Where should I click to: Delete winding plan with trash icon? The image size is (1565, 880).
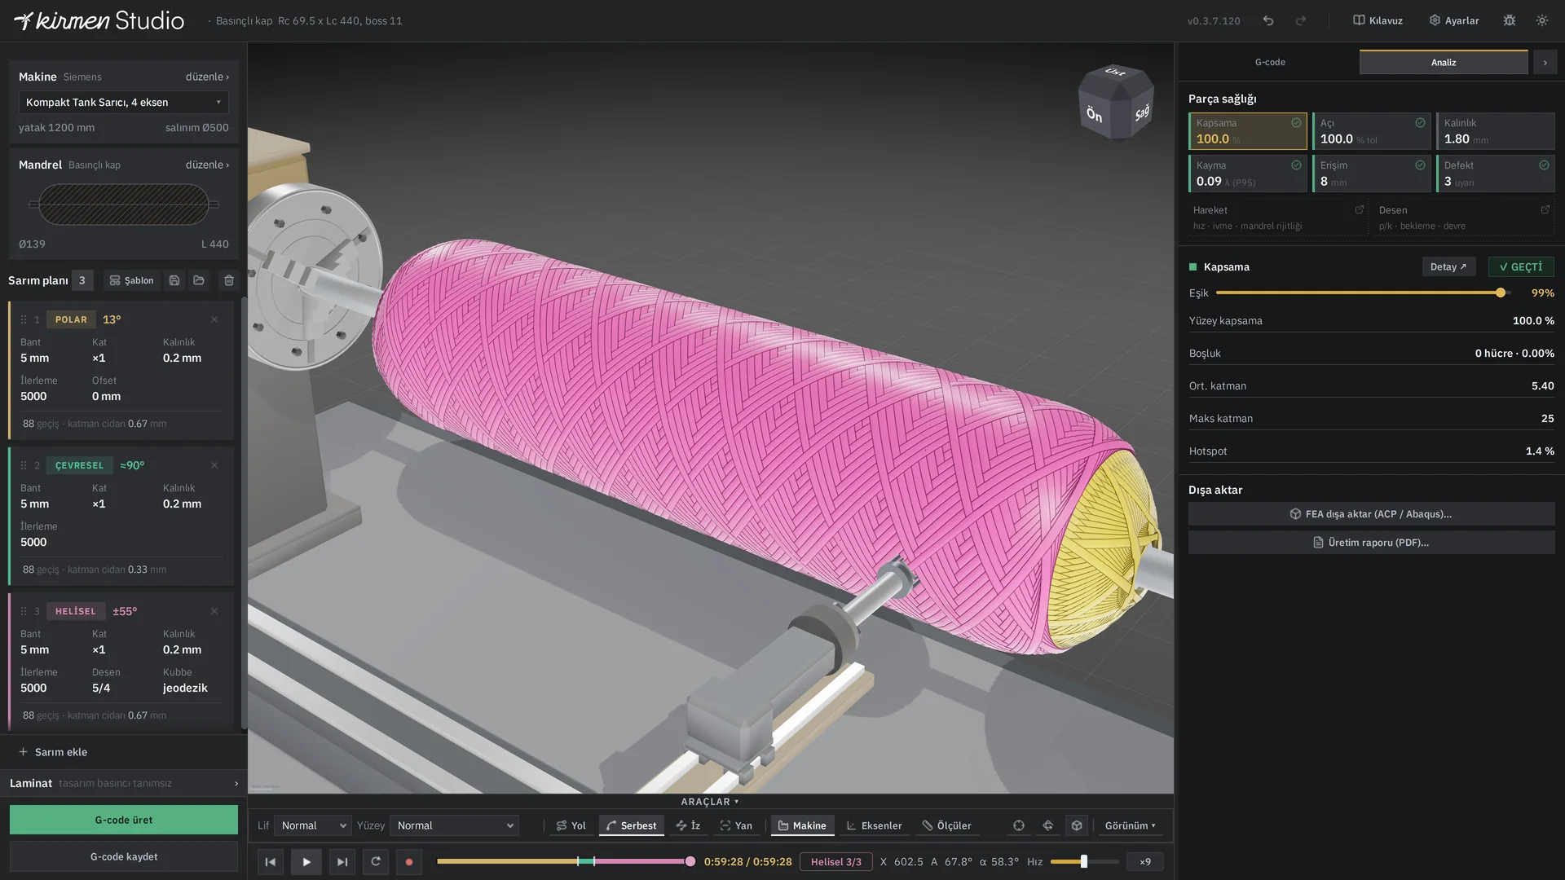point(229,280)
